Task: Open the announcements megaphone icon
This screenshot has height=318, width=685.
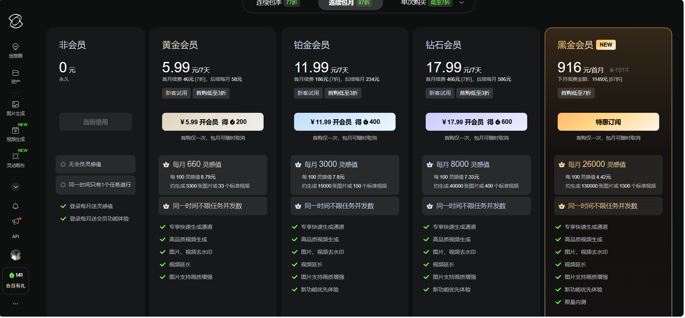Action: pyautogui.click(x=15, y=221)
